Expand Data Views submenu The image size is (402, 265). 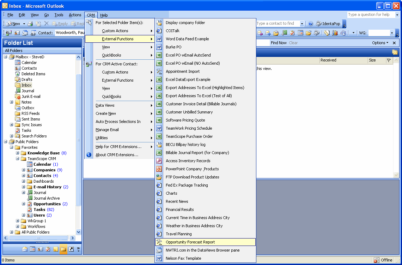[x=120, y=105]
